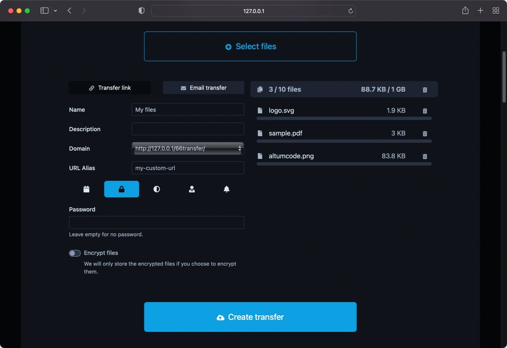Select the lock password settings icon
The image size is (507, 348).
coord(122,189)
